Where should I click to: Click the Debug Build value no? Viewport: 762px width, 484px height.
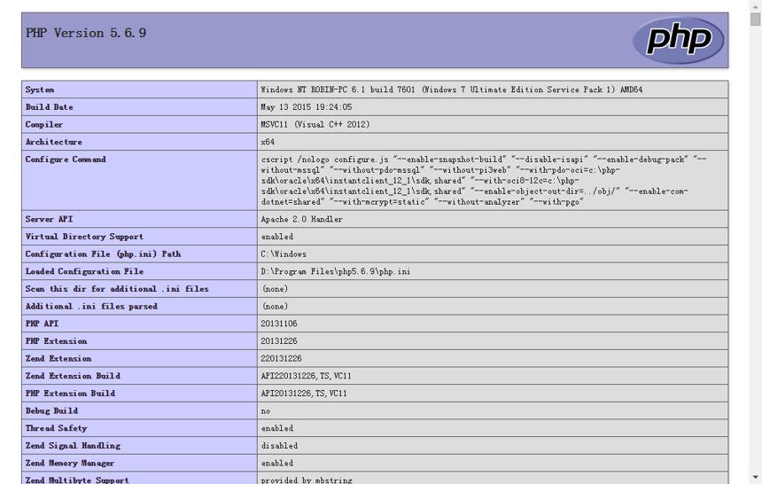click(x=265, y=411)
